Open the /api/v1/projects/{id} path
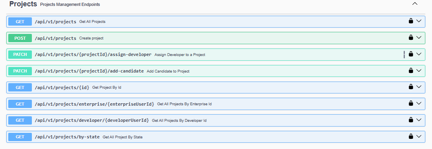Image resolution: width=432 pixels, height=149 pixels. [x=62, y=88]
